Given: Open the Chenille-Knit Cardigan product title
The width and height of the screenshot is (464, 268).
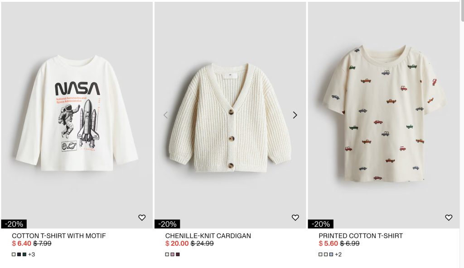Looking at the screenshot, I should pyautogui.click(x=208, y=236).
